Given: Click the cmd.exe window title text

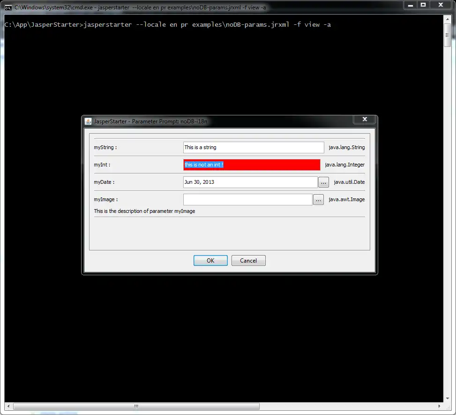Looking at the screenshot, I should [x=141, y=8].
